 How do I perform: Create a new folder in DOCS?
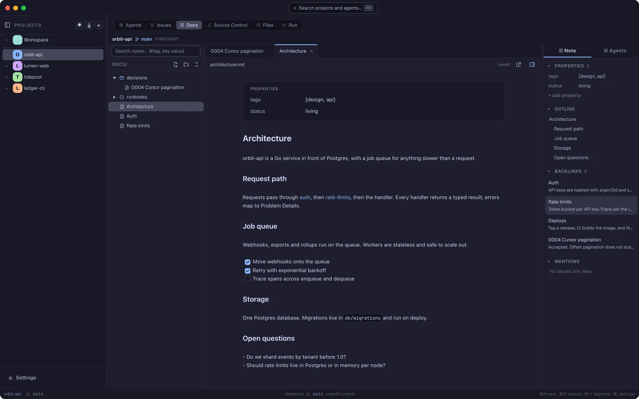tap(186, 64)
